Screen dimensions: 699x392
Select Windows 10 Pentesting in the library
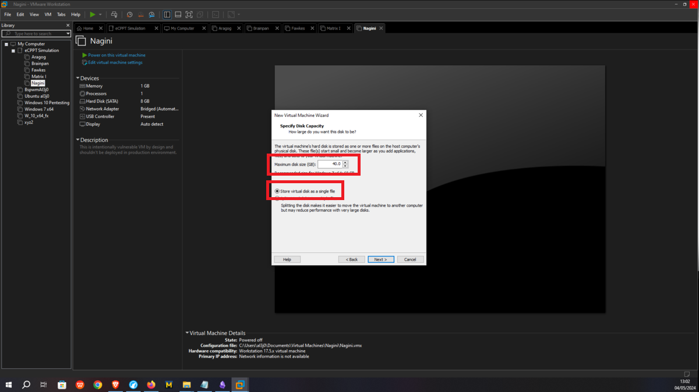47,102
